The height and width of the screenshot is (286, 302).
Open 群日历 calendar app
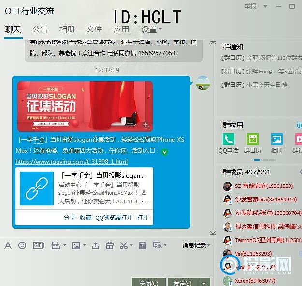[x=253, y=139]
